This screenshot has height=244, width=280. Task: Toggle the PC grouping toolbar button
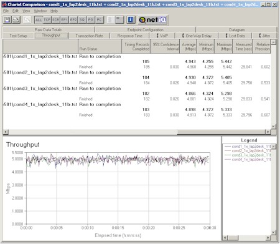[100, 20]
